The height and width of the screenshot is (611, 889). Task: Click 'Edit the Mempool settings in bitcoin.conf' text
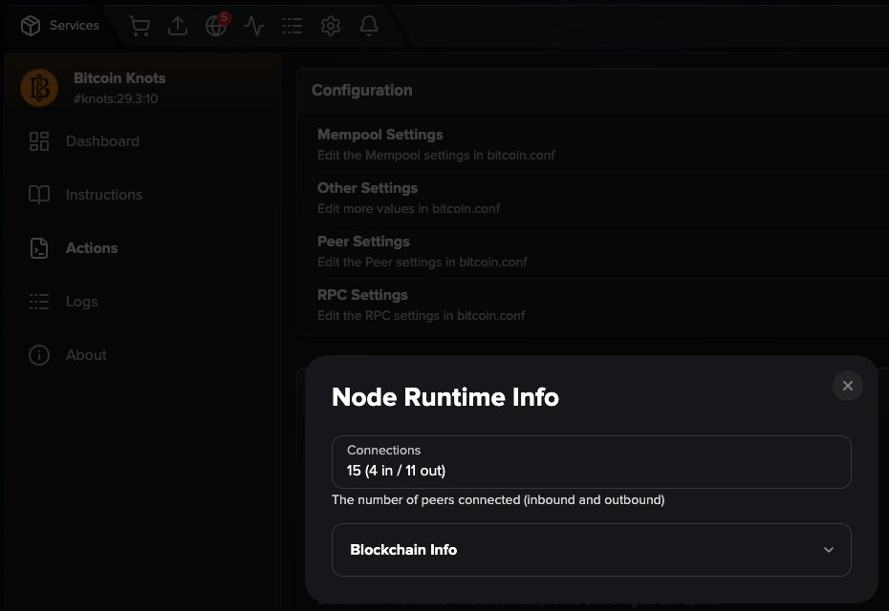coord(436,156)
